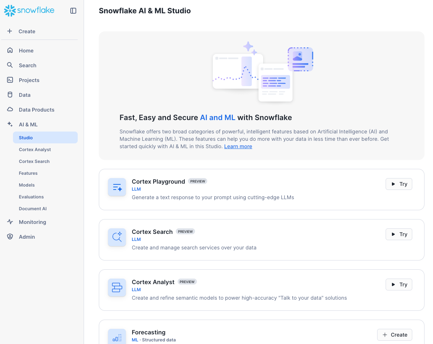
Task: Click the Cortex Search card icon
Action: (117, 237)
